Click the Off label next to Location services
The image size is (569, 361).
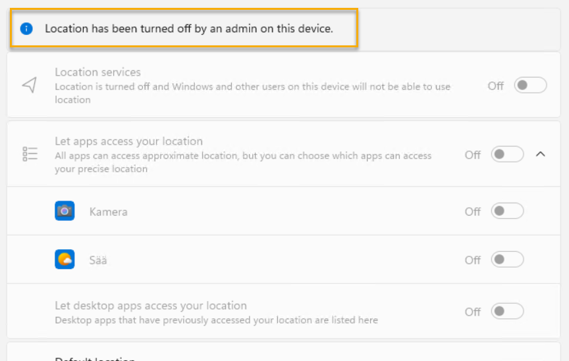(x=495, y=85)
